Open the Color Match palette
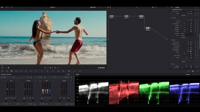This screenshot has width=200, height=112. click(x=7, y=71)
